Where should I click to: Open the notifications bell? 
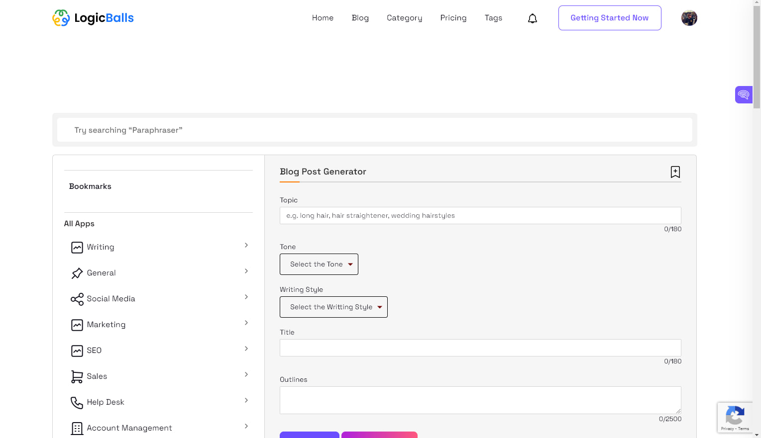532,18
